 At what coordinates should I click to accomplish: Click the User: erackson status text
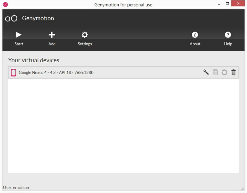pos(16,188)
